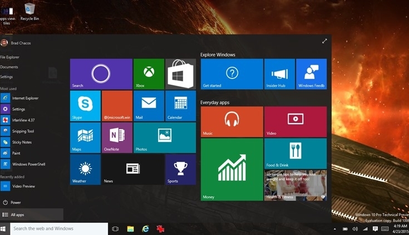Image resolution: width=409 pixels, height=235 pixels.
Task: Open the Food & Drink tile
Action: [x=295, y=154]
